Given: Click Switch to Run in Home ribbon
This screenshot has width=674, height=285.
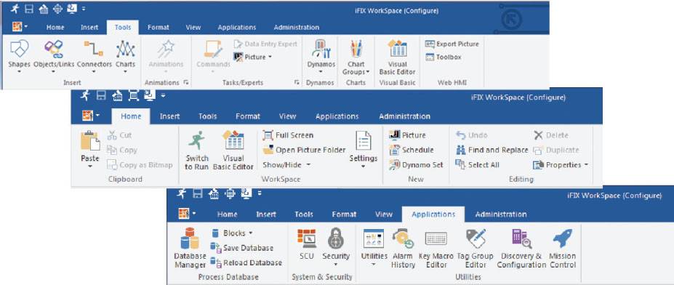Looking at the screenshot, I should pyautogui.click(x=197, y=150).
